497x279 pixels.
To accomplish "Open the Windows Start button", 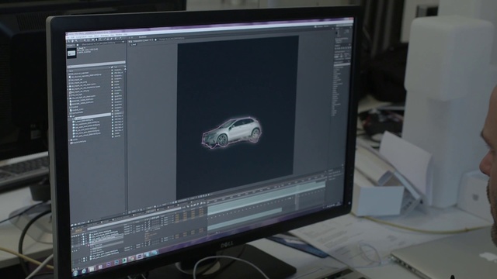I will point(75,274).
